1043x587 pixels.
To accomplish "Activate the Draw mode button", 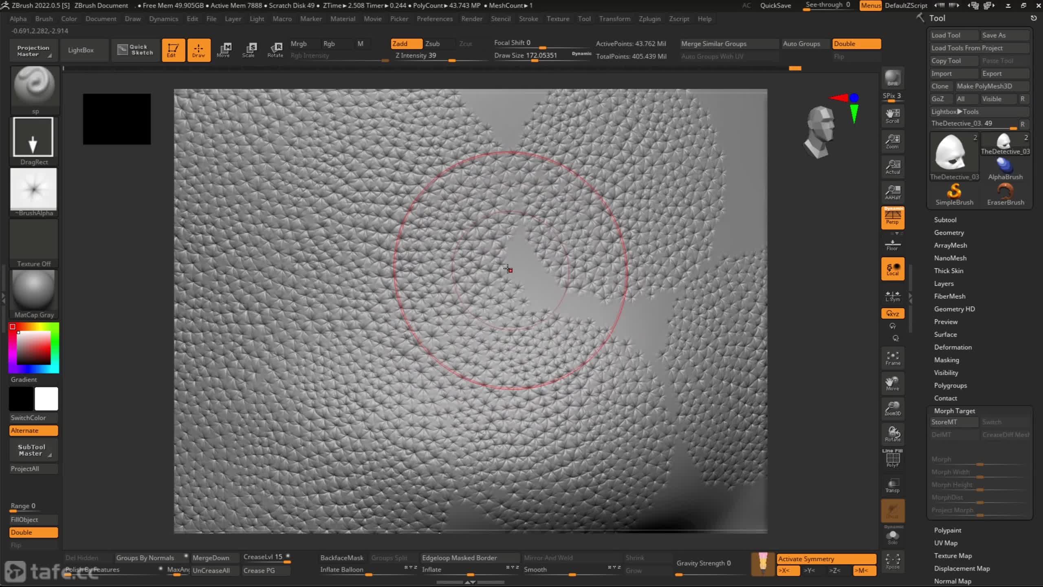I will (x=199, y=50).
